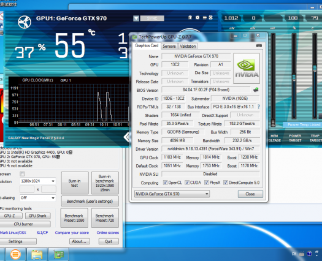Minimize Magic Panel with dash icon

[x=204, y=18]
